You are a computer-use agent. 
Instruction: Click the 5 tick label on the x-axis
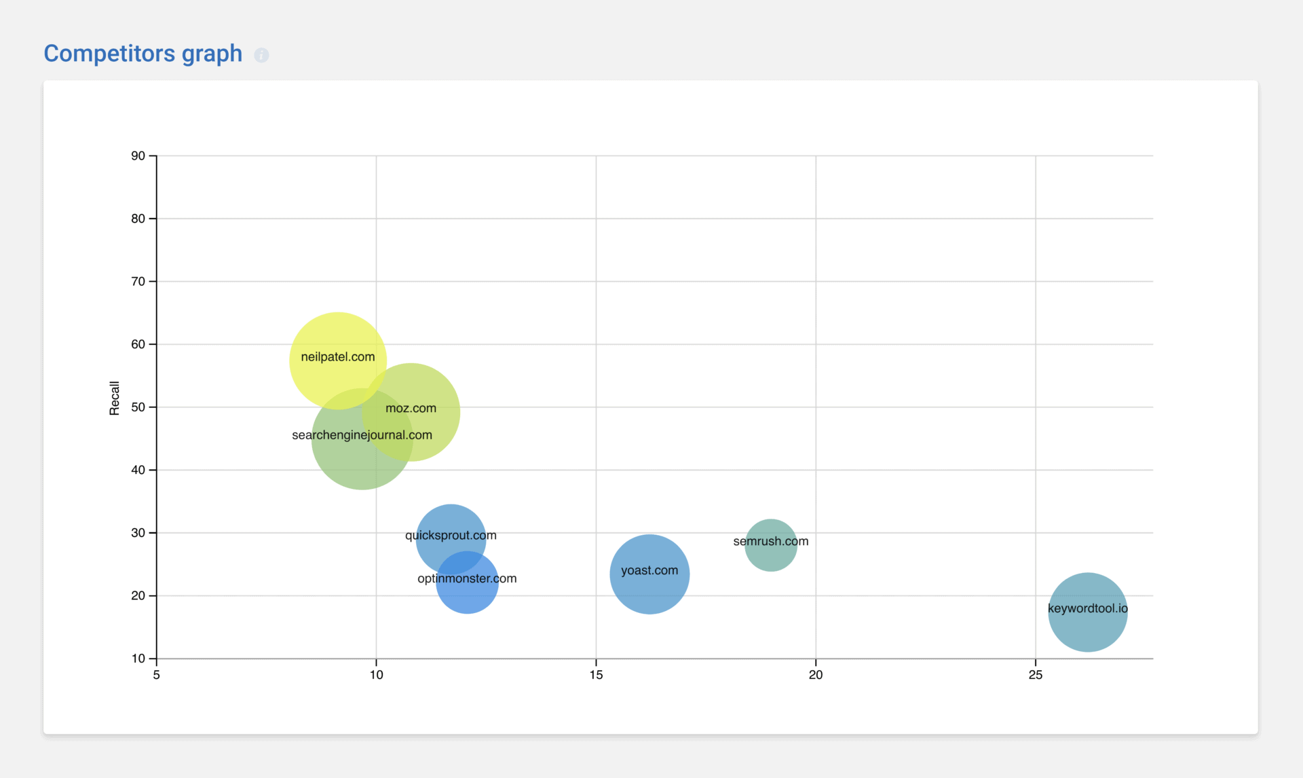tap(155, 675)
